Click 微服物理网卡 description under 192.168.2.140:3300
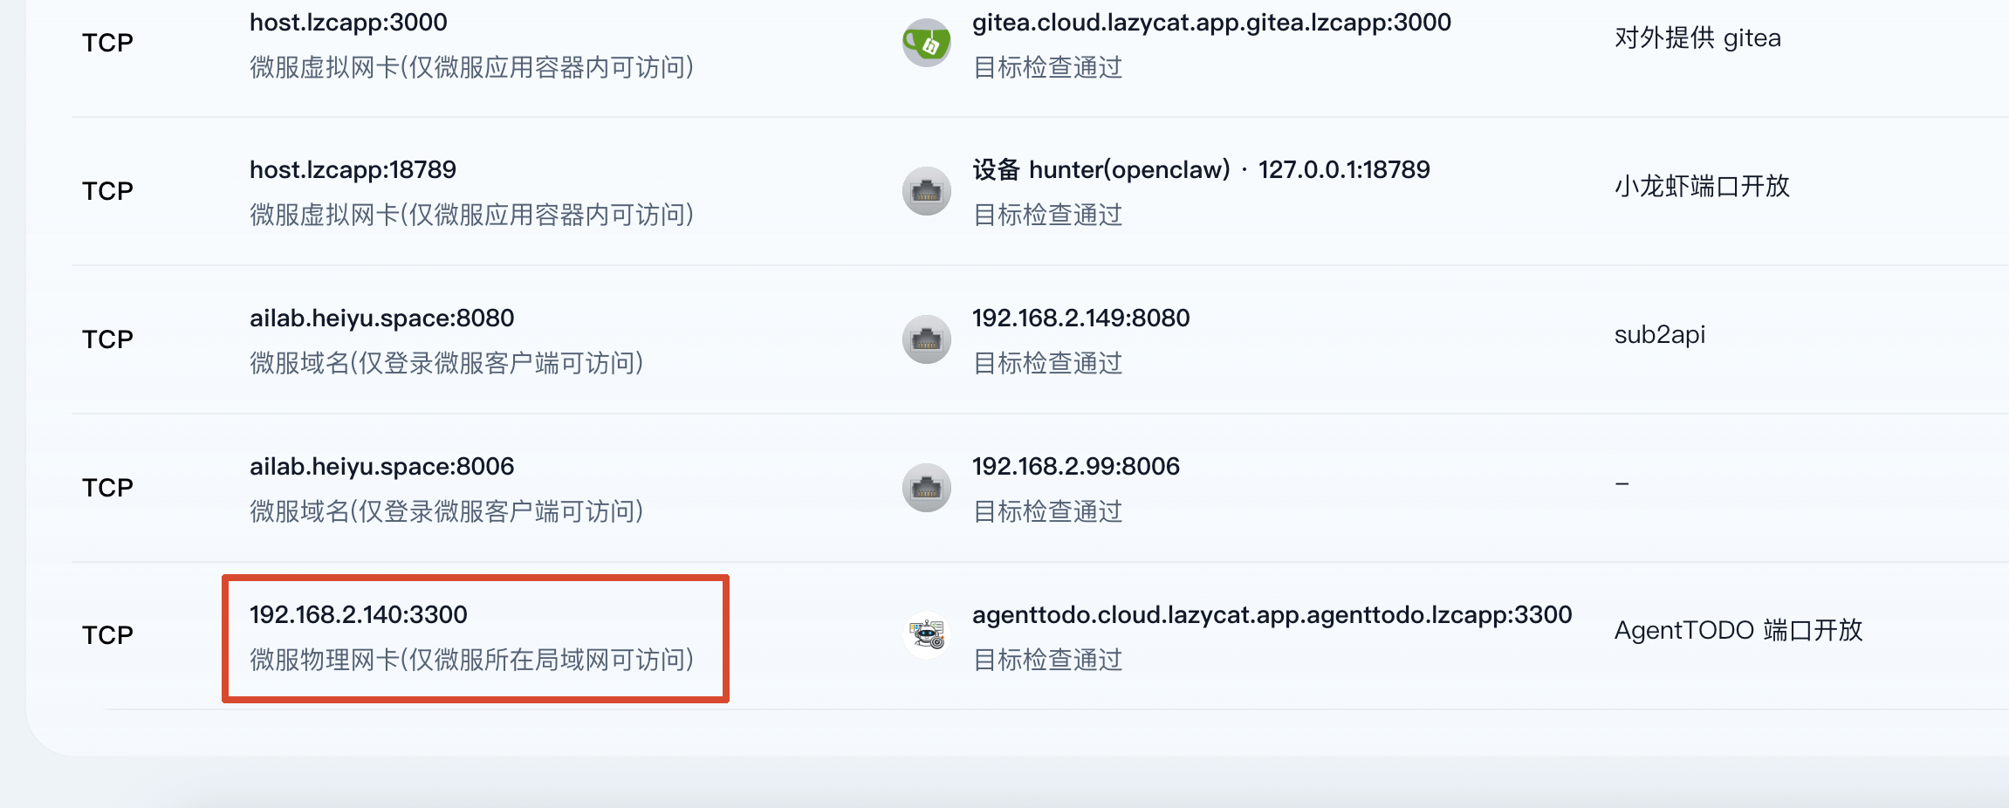 pos(471,660)
